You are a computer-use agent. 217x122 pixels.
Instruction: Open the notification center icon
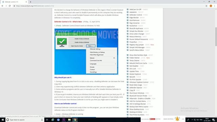(214, 120)
